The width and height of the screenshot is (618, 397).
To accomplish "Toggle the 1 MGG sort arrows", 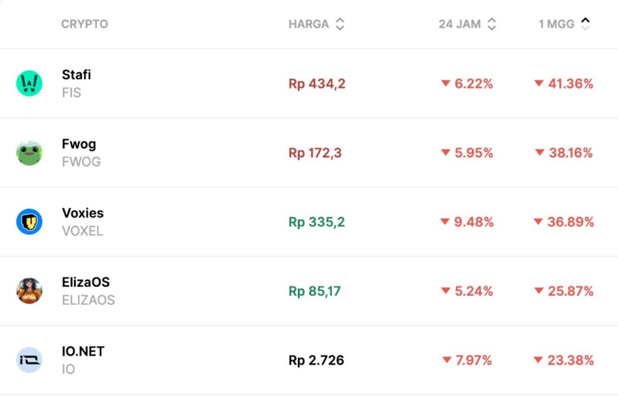I will (585, 24).
